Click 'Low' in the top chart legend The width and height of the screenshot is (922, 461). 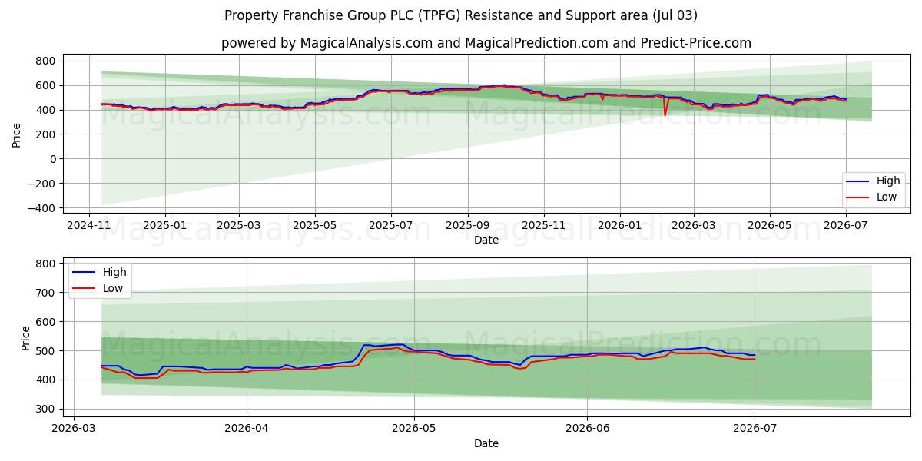(887, 197)
